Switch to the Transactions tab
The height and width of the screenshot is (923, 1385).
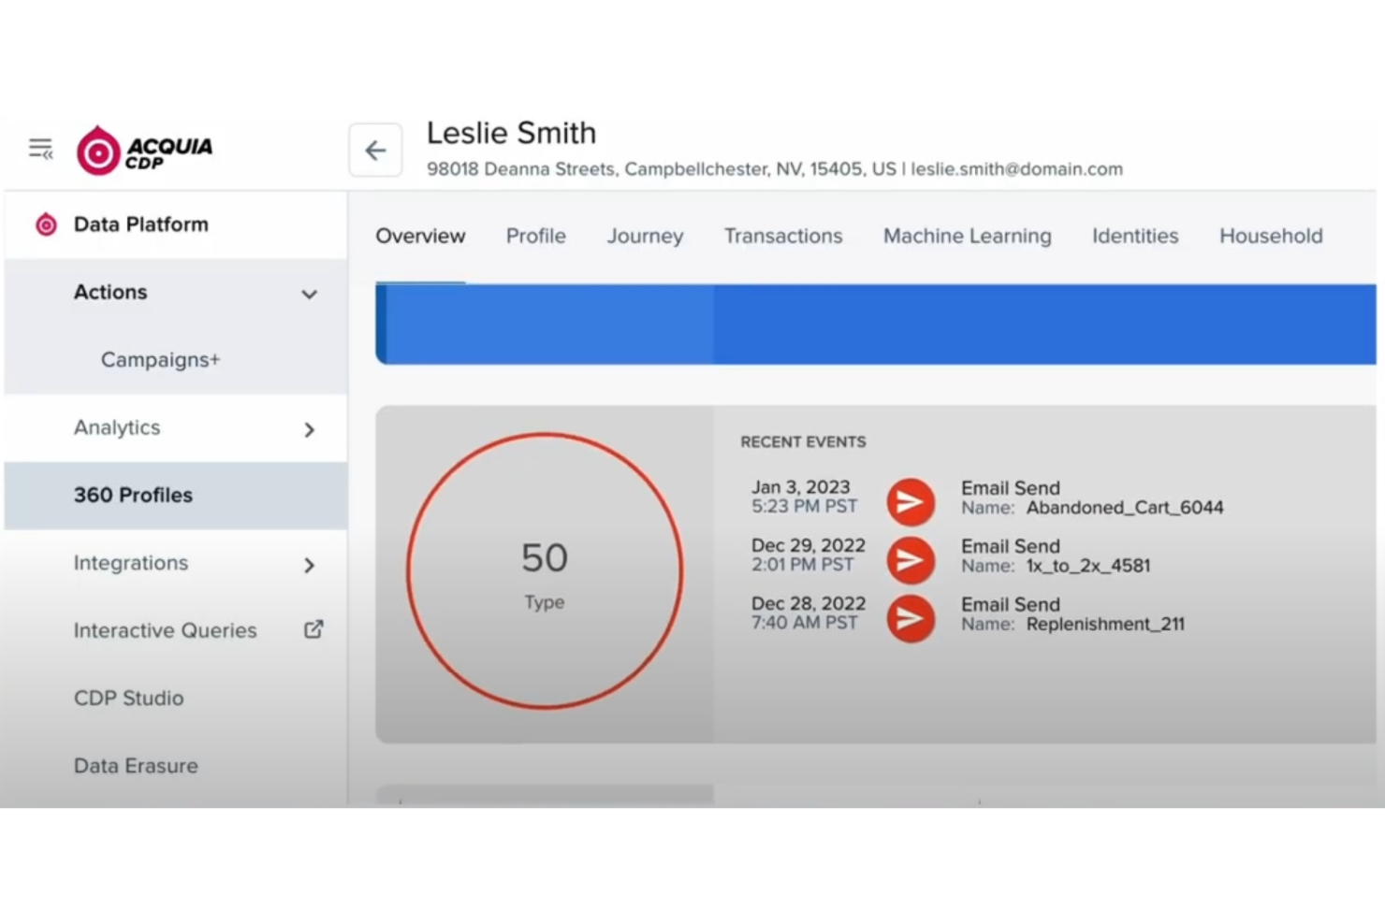pyautogui.click(x=783, y=237)
